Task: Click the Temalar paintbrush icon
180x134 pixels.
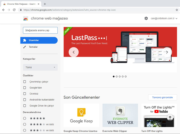Action: [25, 47]
